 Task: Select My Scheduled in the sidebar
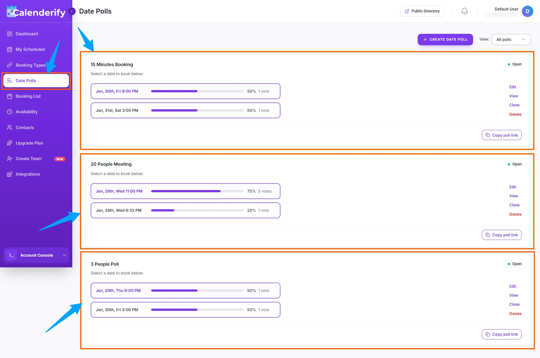click(x=30, y=49)
